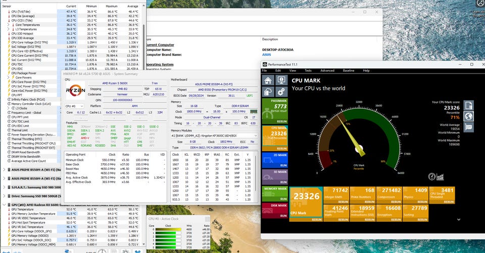Open the PerformanceTest home screen icon
485x253 pixels.
pos(268,80)
